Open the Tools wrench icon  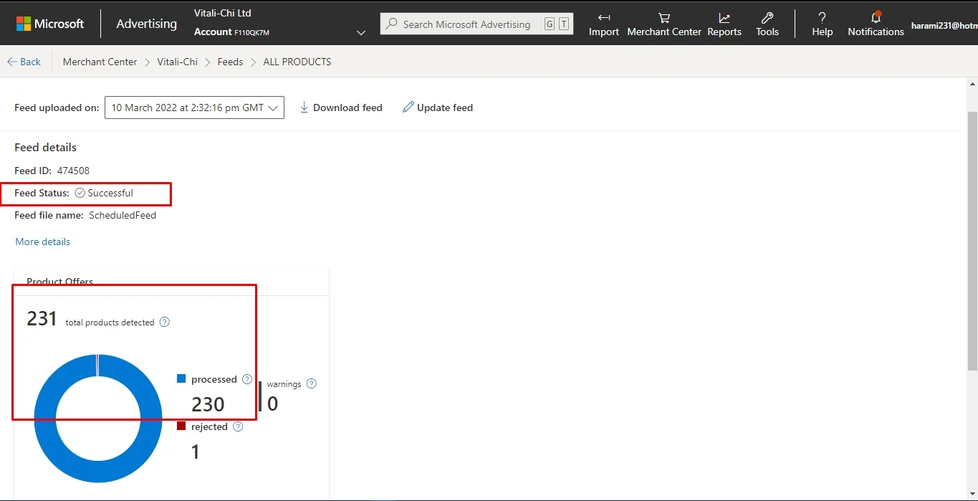point(767,18)
